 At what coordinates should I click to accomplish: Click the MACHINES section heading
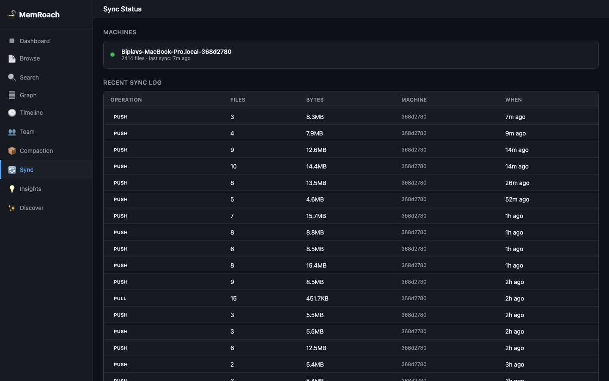(x=120, y=32)
